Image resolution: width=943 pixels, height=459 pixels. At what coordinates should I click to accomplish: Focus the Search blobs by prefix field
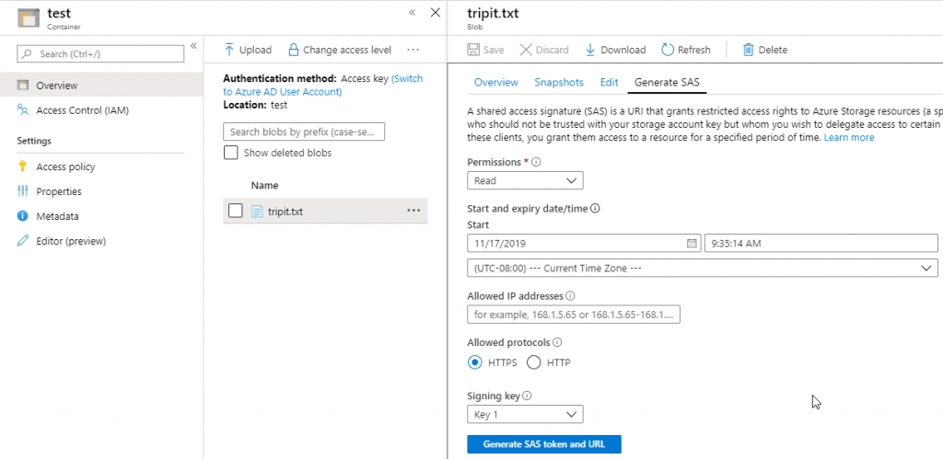[x=304, y=132]
